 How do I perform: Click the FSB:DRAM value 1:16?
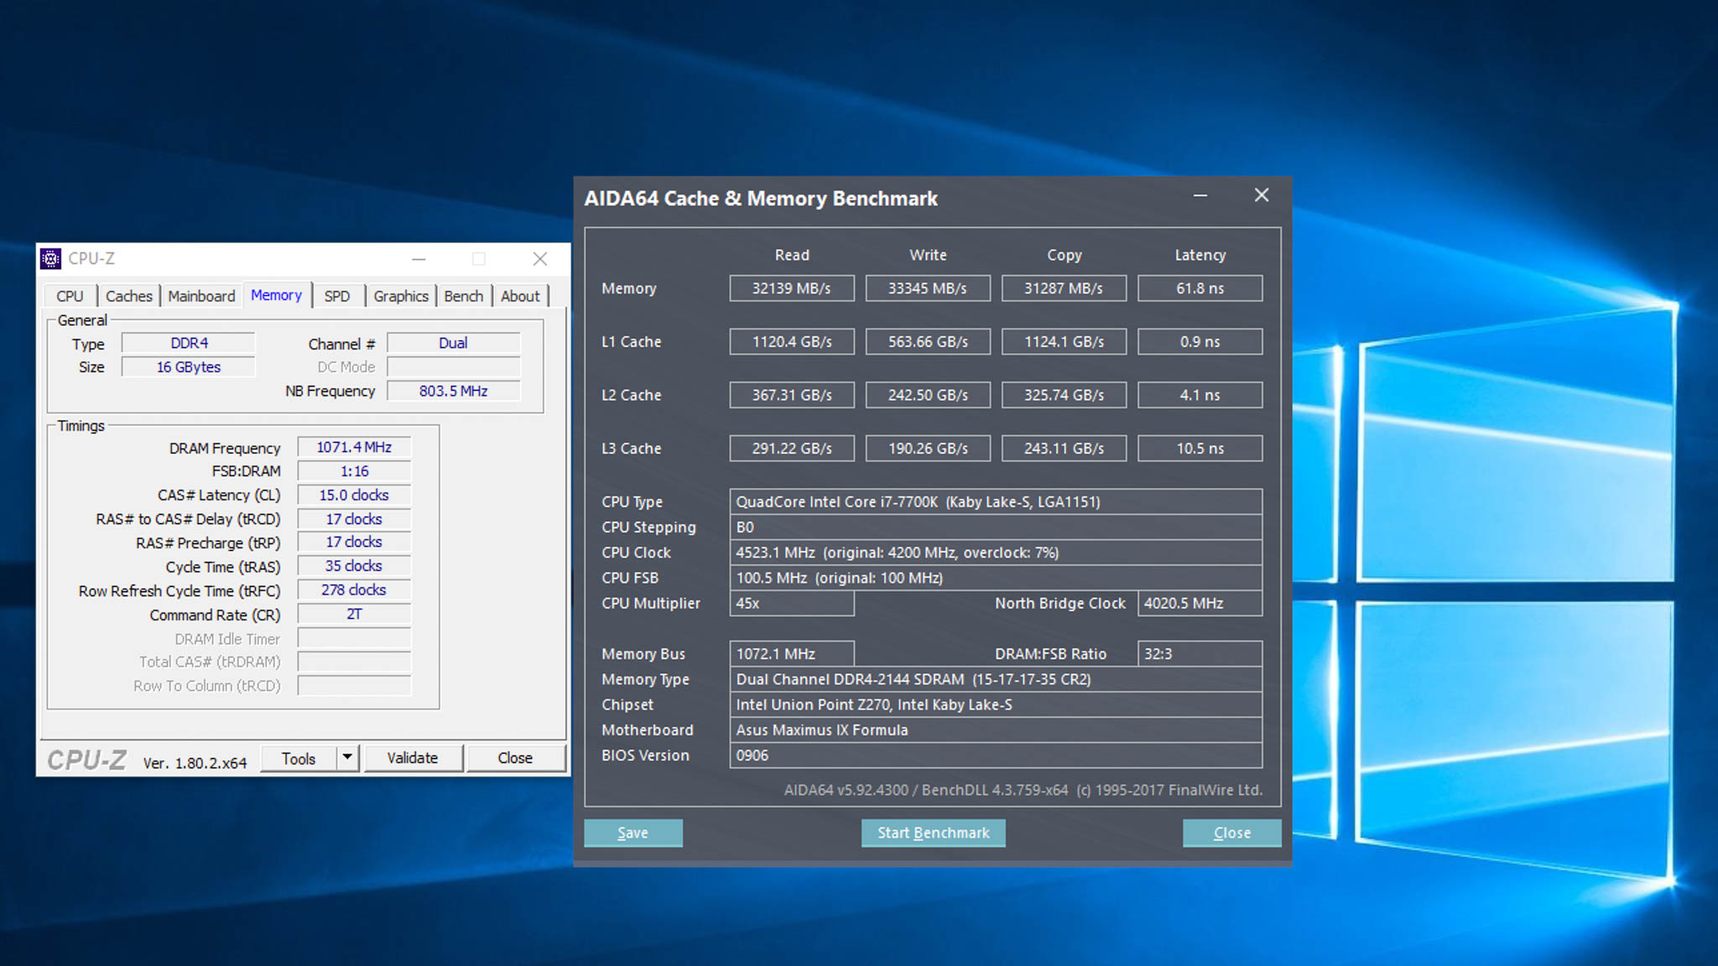pos(354,471)
